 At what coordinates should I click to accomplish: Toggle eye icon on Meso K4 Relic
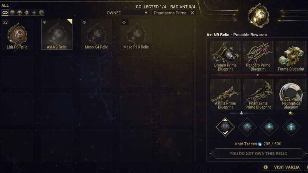coord(84,22)
